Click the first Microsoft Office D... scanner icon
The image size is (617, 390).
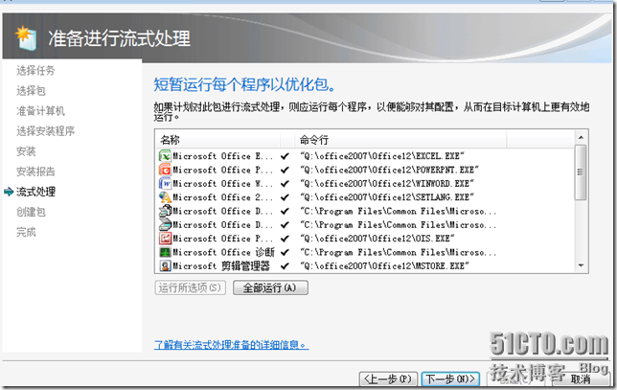[x=165, y=211]
